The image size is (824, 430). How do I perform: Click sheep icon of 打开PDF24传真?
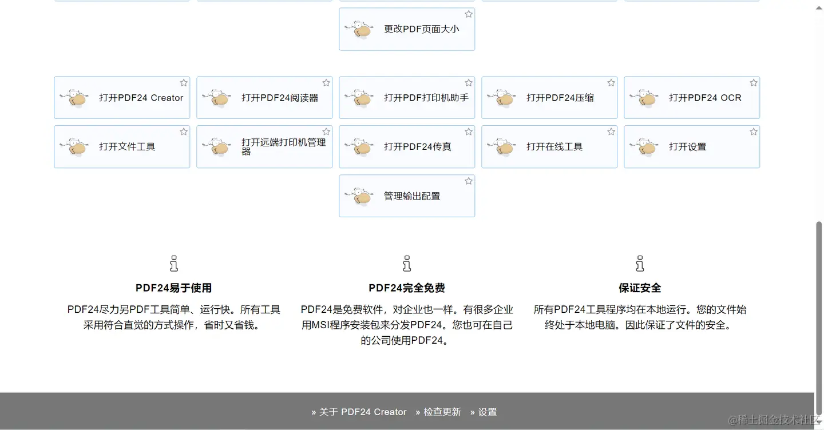360,147
